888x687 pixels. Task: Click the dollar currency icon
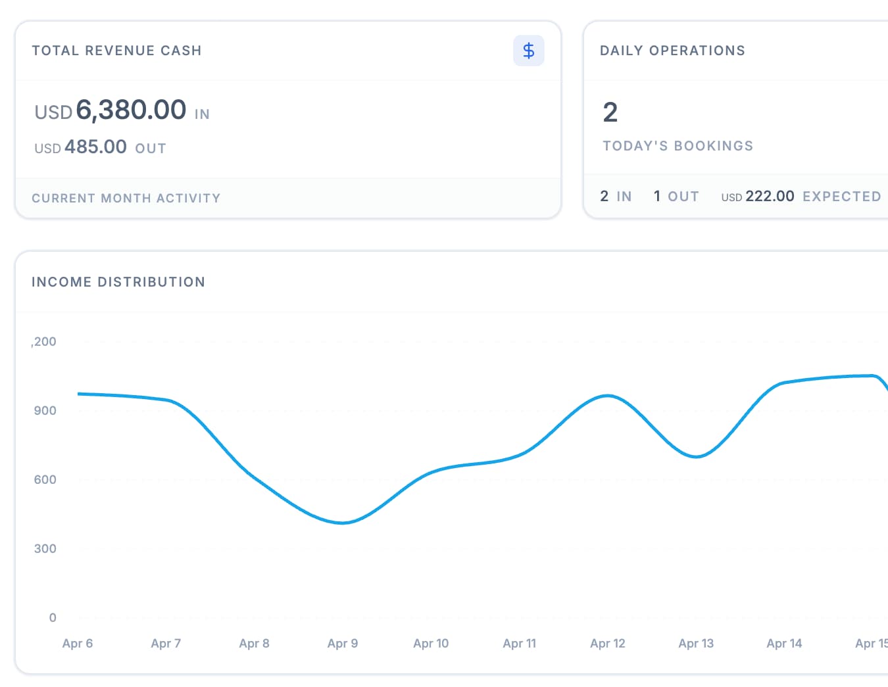(x=529, y=50)
